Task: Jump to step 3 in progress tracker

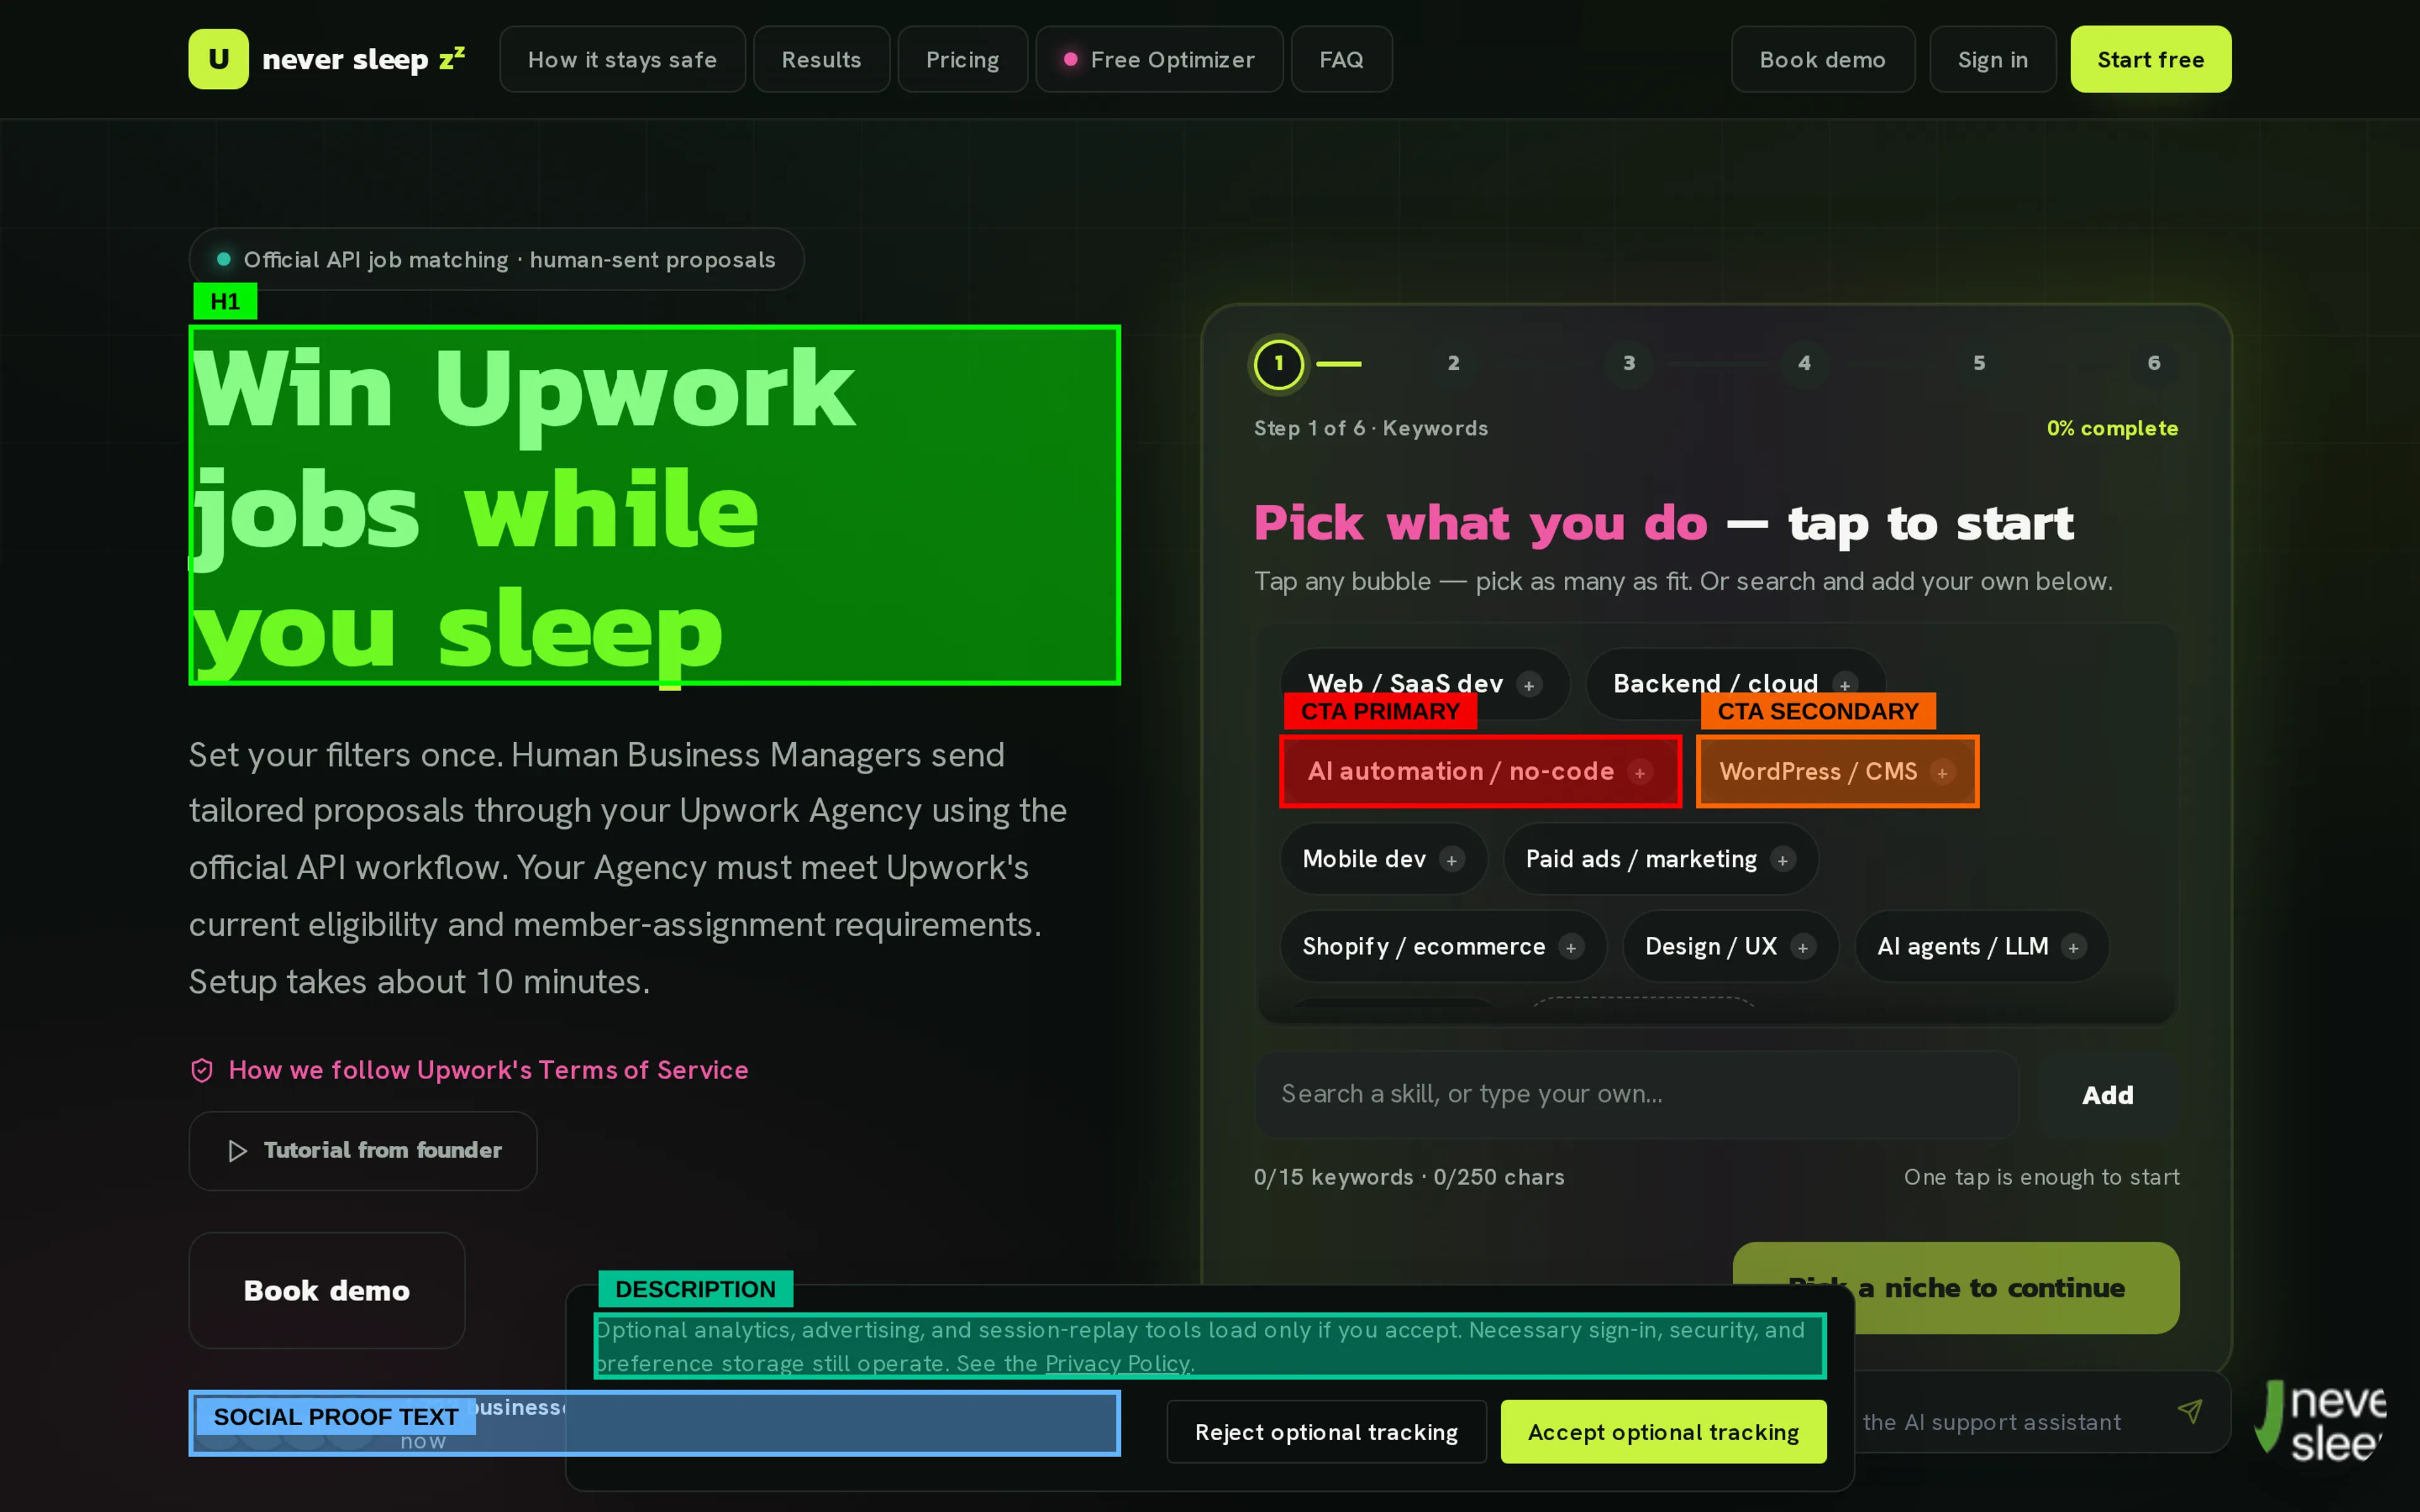Action: [1628, 364]
